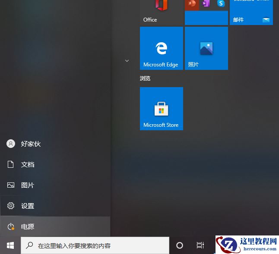
Task: Open the Office tile
Action: pyautogui.click(x=162, y=13)
